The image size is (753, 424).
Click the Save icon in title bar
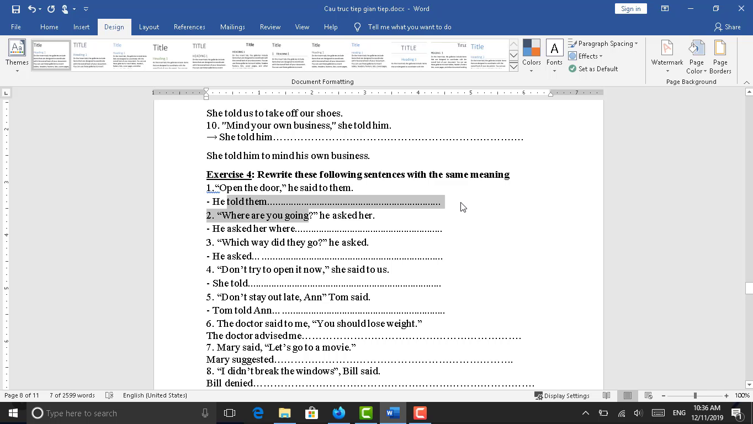15,9
